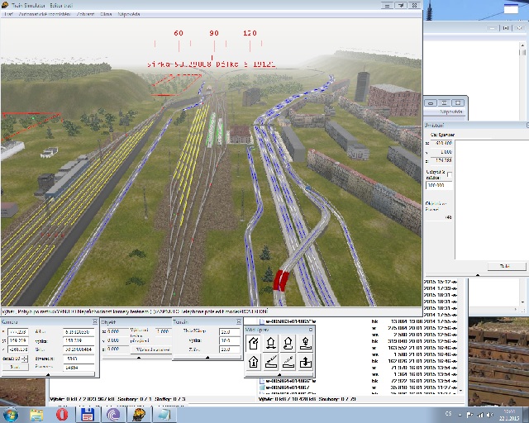The height and width of the screenshot is (423, 529).
Task: Open the Okna menu
Action: (106, 14)
